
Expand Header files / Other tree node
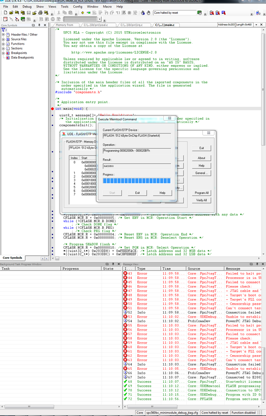pyautogui.click(x=3, y=35)
